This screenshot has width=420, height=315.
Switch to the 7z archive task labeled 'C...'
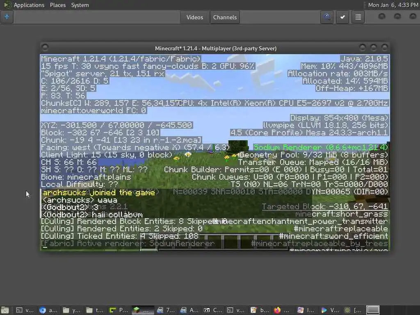pos(213,310)
